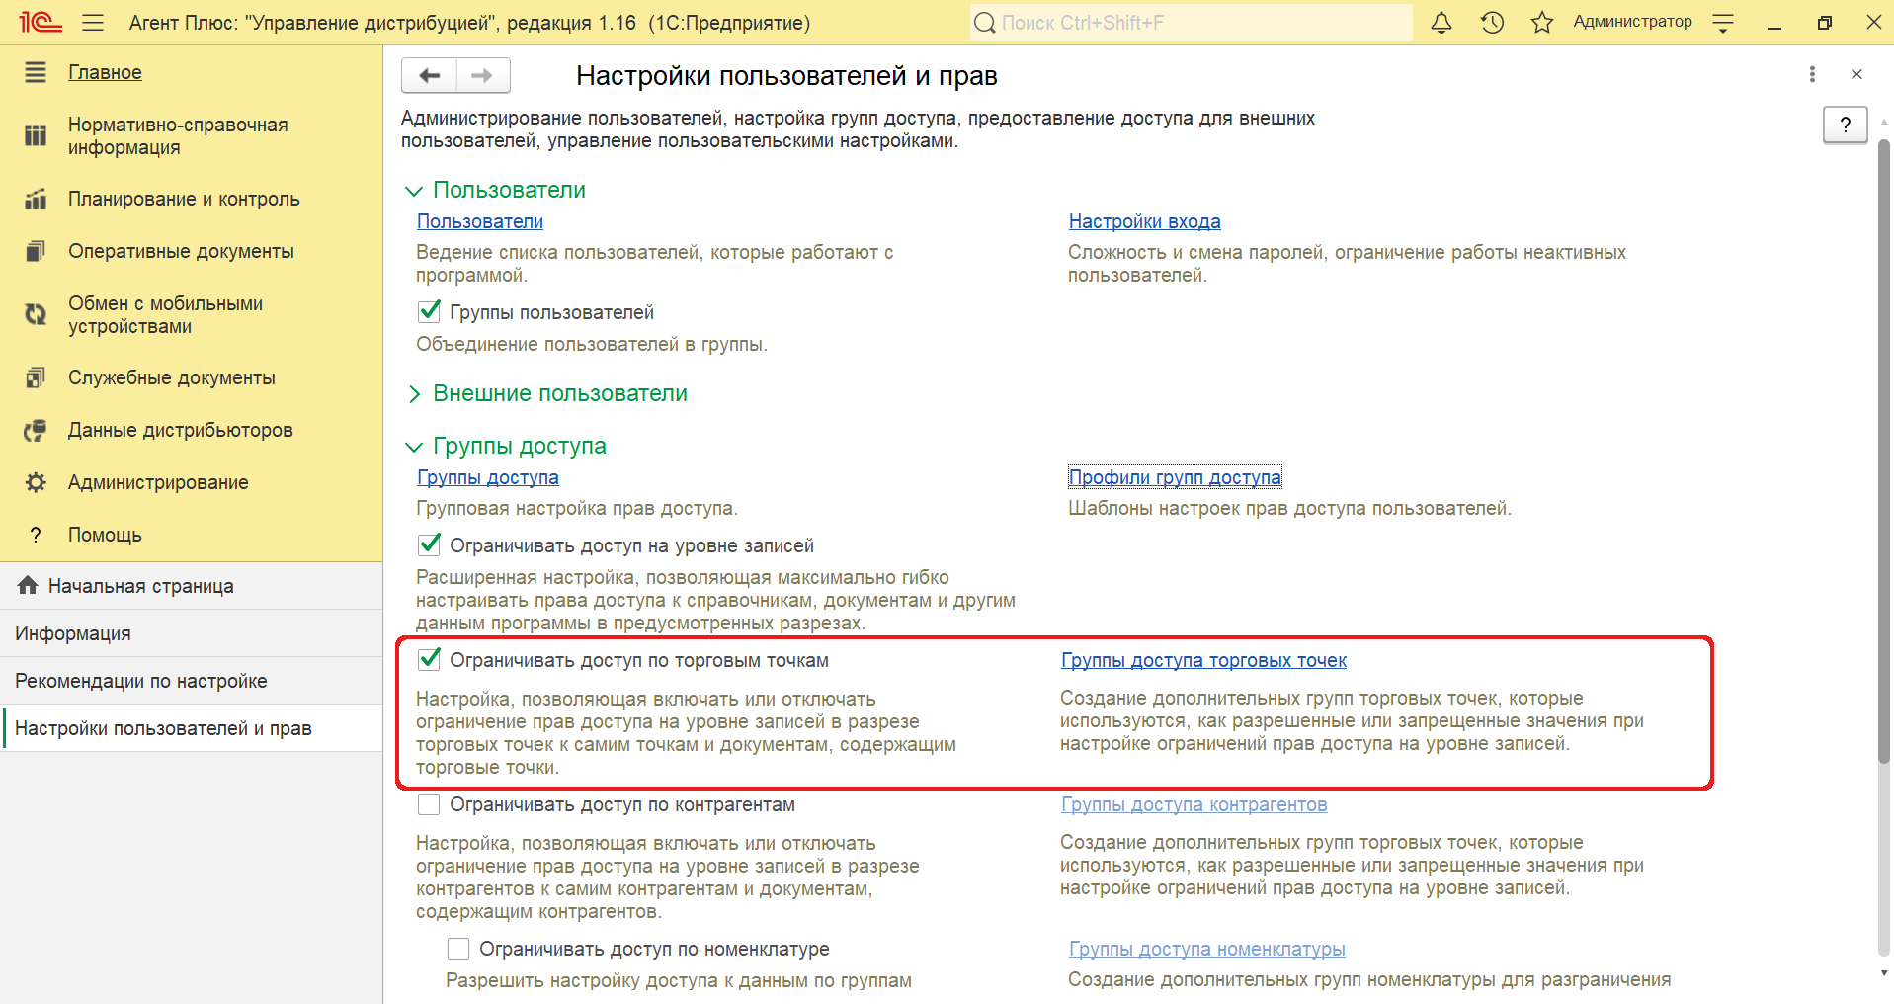Close the settings page with X icon
This screenshot has height=1004, width=1894.
(1856, 74)
